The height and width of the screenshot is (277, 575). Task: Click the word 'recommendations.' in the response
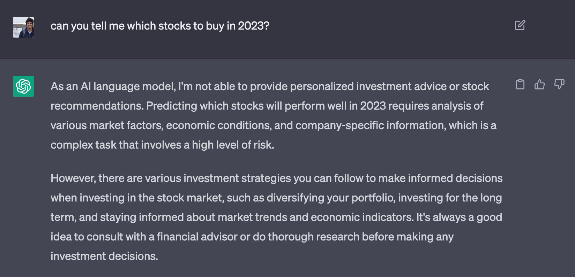pos(97,106)
